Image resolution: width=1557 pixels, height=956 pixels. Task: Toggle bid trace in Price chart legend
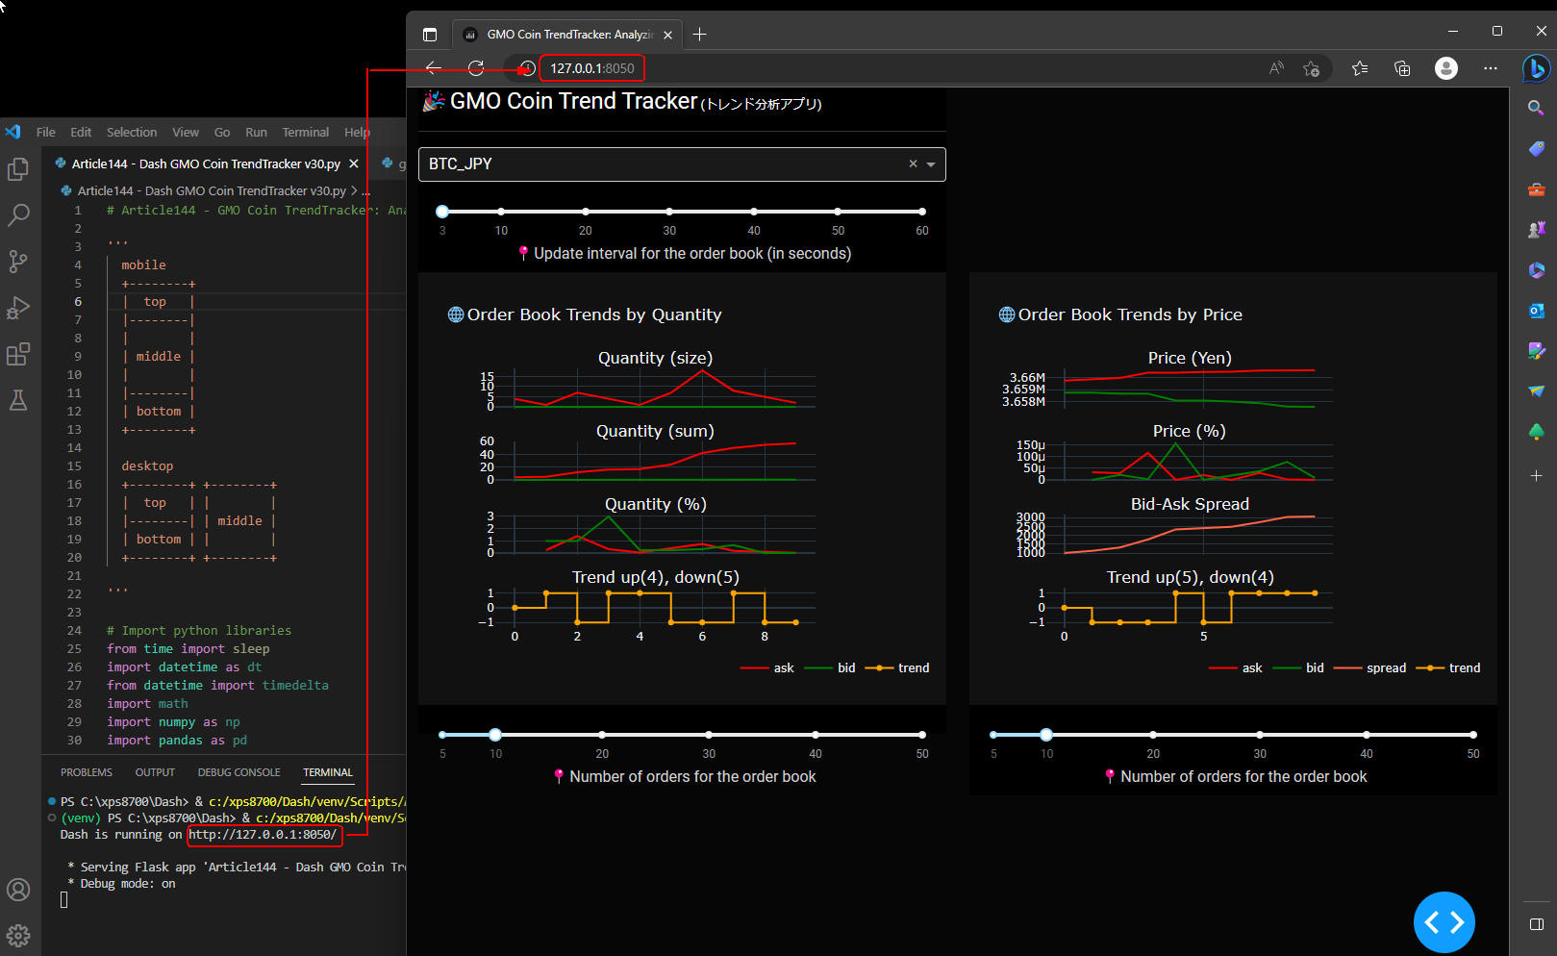[1298, 667]
